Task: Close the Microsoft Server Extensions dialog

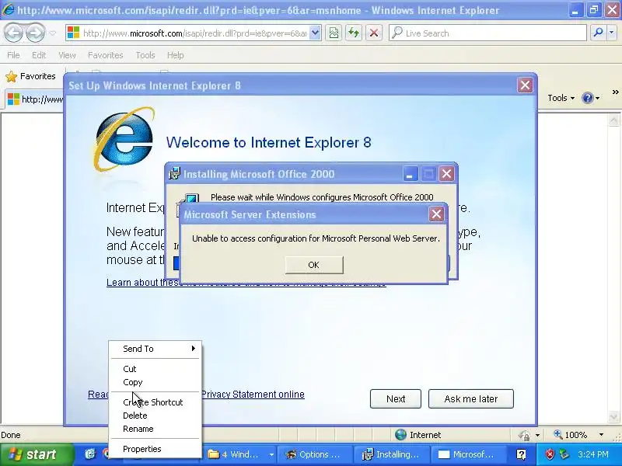Action: tap(436, 214)
